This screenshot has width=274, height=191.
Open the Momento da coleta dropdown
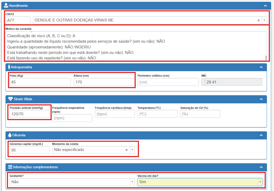tap(132, 150)
